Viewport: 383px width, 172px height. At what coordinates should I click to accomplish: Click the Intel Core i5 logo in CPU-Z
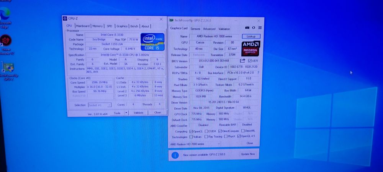[x=152, y=42]
